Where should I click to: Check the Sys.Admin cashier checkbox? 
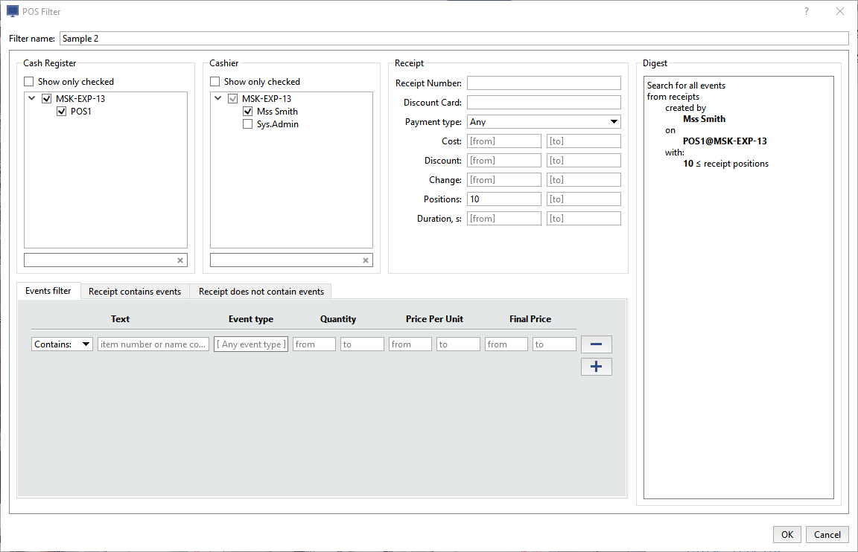248,124
